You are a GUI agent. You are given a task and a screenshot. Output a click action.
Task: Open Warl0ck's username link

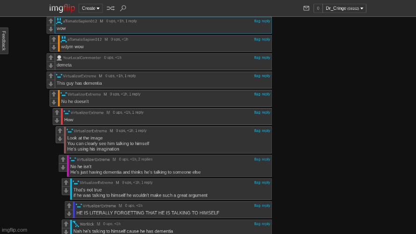click(x=87, y=224)
